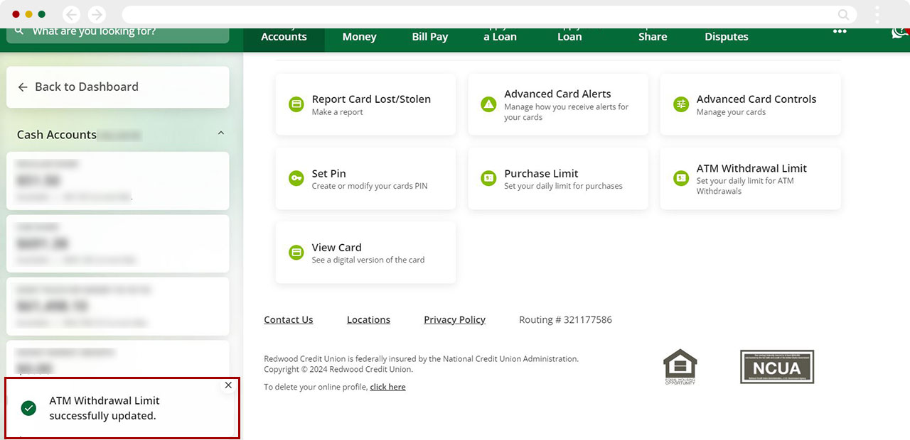Screen dimensions: 910x440
Task: Click the Advanced Card Alerts warning icon
Action: tap(488, 105)
